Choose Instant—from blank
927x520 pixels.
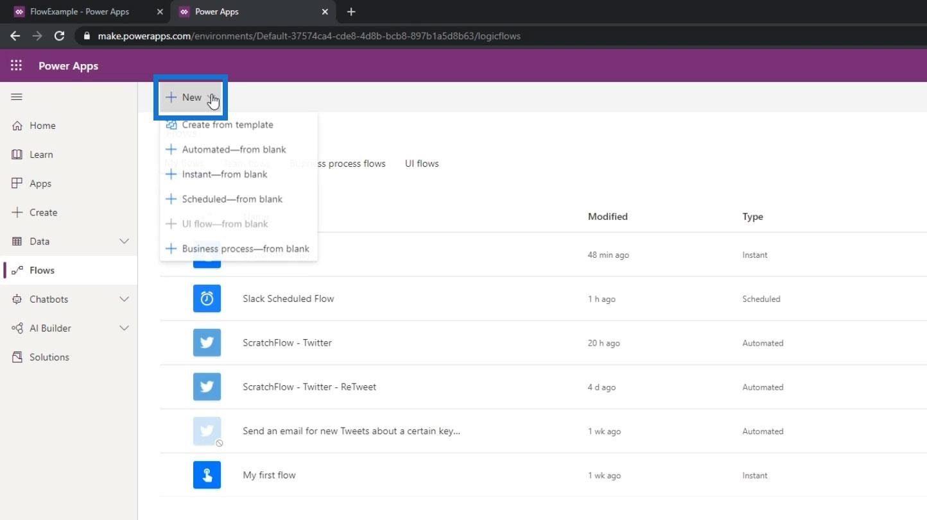coord(238,174)
